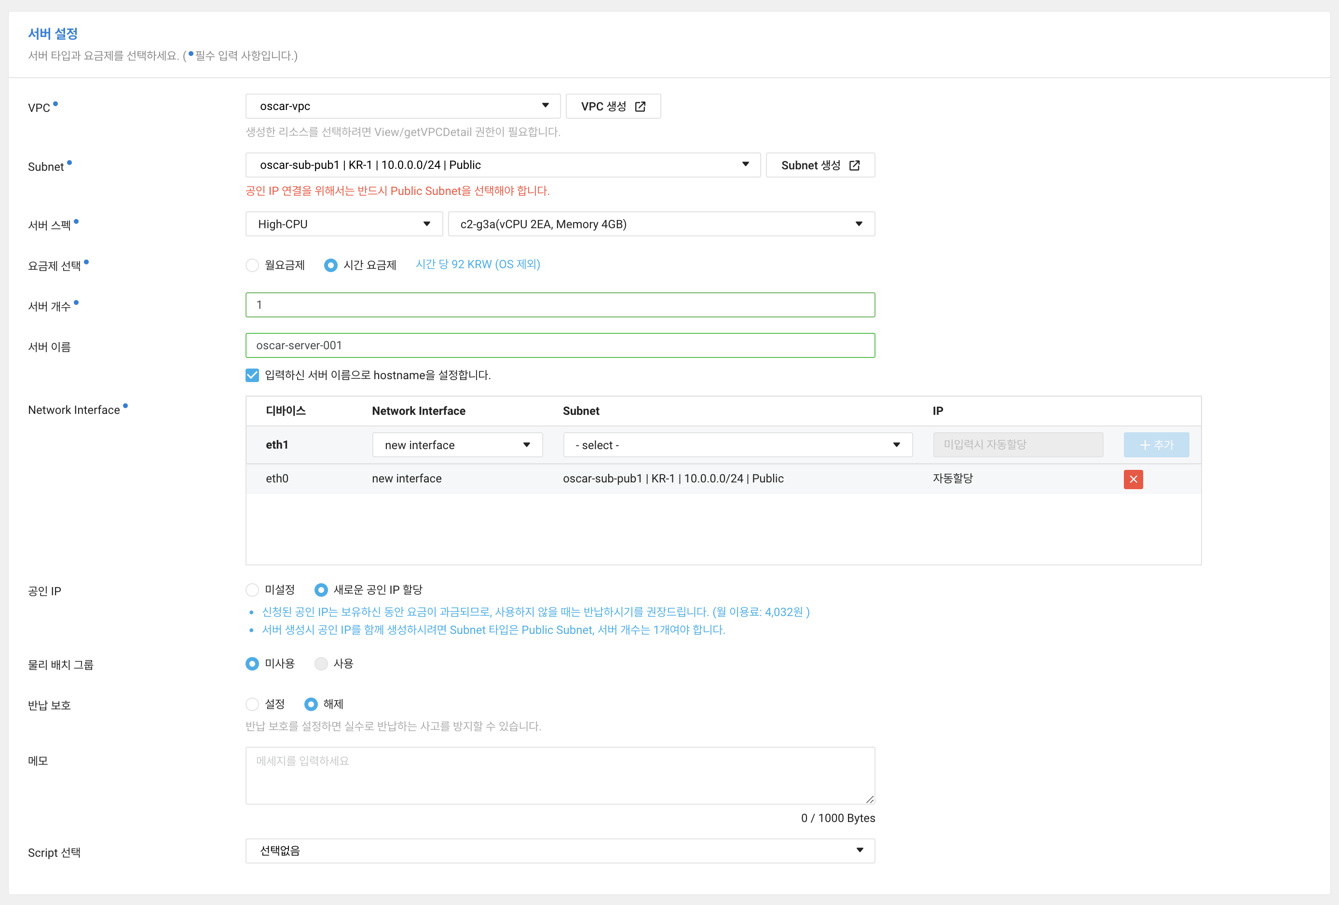Select 사용 for physical placement group

(321, 664)
